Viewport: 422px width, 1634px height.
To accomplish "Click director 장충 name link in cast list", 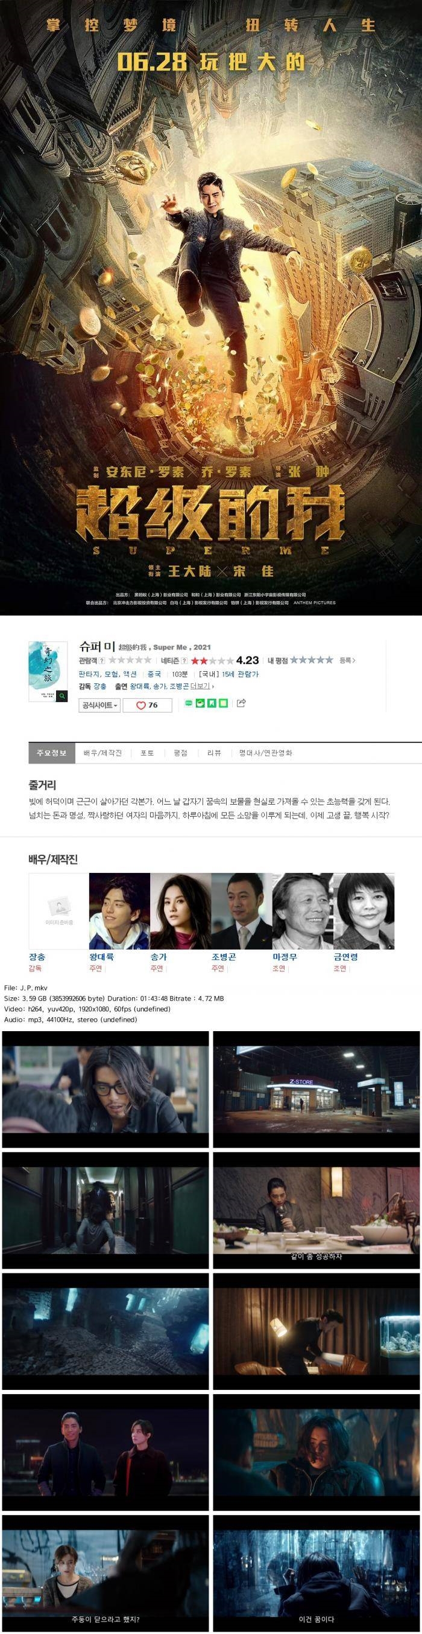I will pos(37,957).
